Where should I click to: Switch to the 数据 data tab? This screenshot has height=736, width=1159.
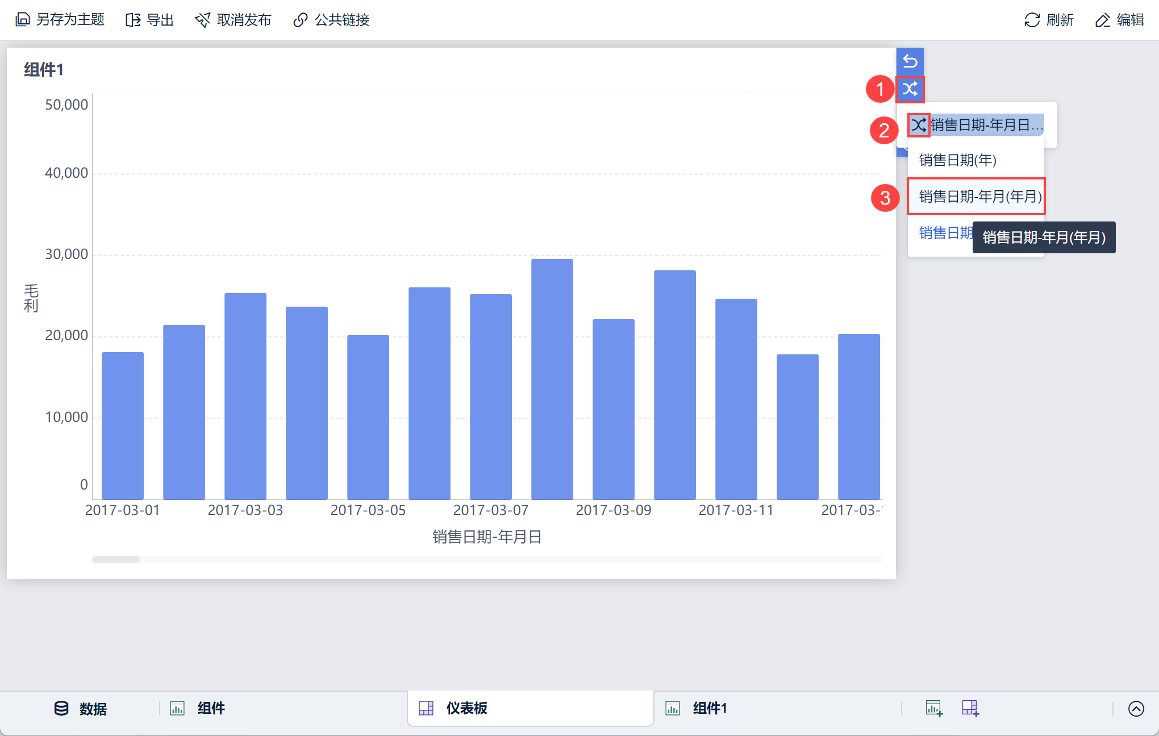(81, 708)
